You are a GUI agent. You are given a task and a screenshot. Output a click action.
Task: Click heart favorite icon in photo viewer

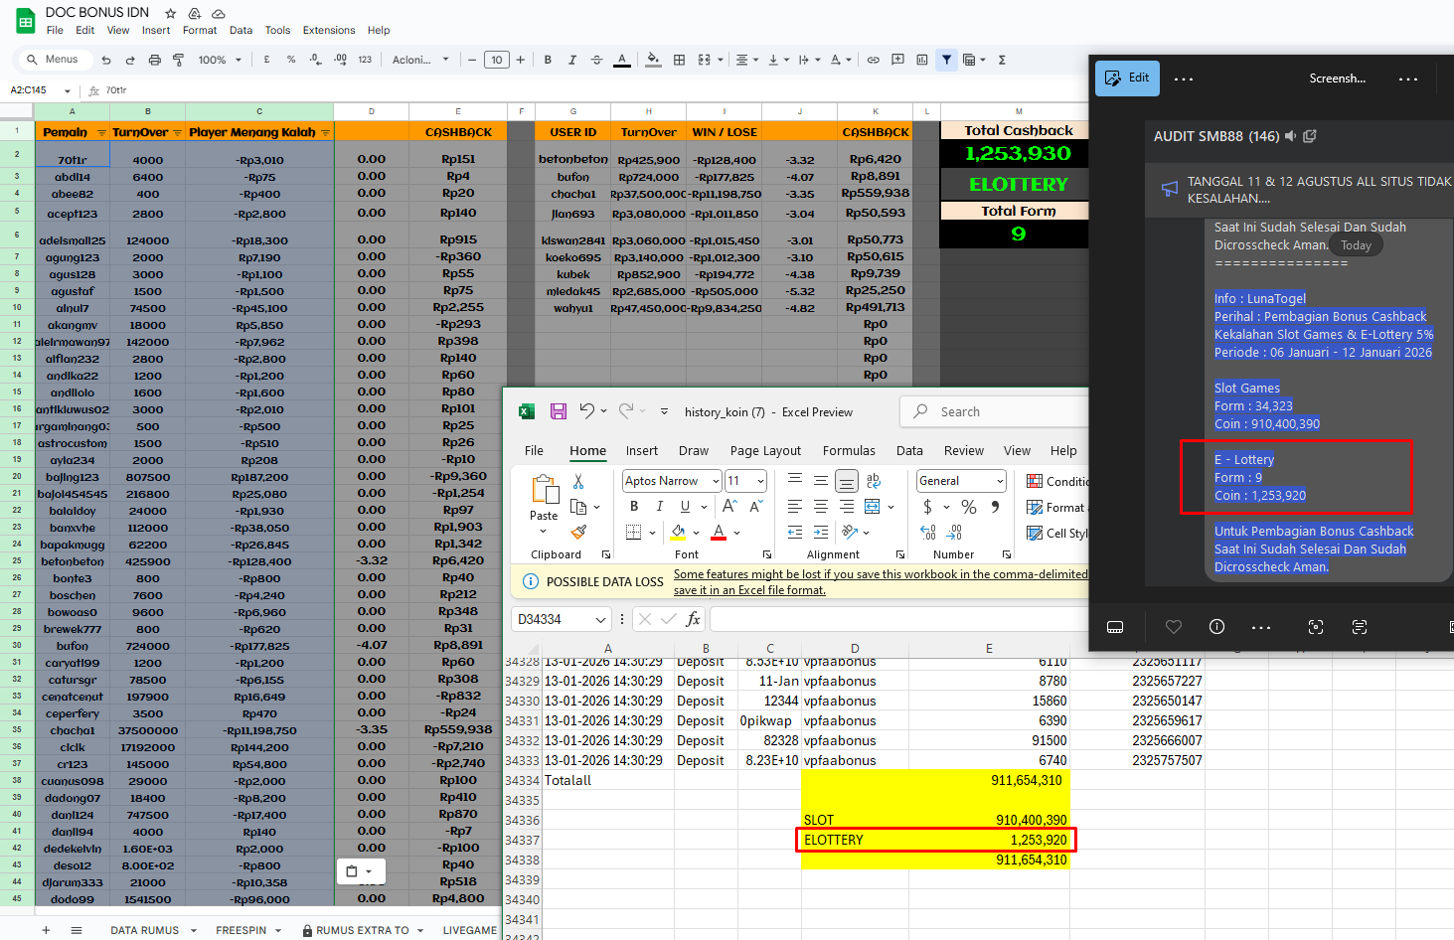(x=1174, y=627)
